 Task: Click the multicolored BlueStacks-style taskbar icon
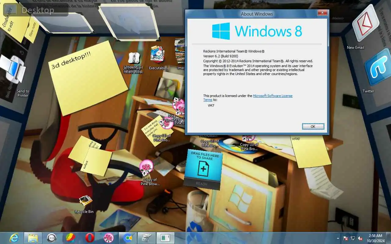[71, 238]
